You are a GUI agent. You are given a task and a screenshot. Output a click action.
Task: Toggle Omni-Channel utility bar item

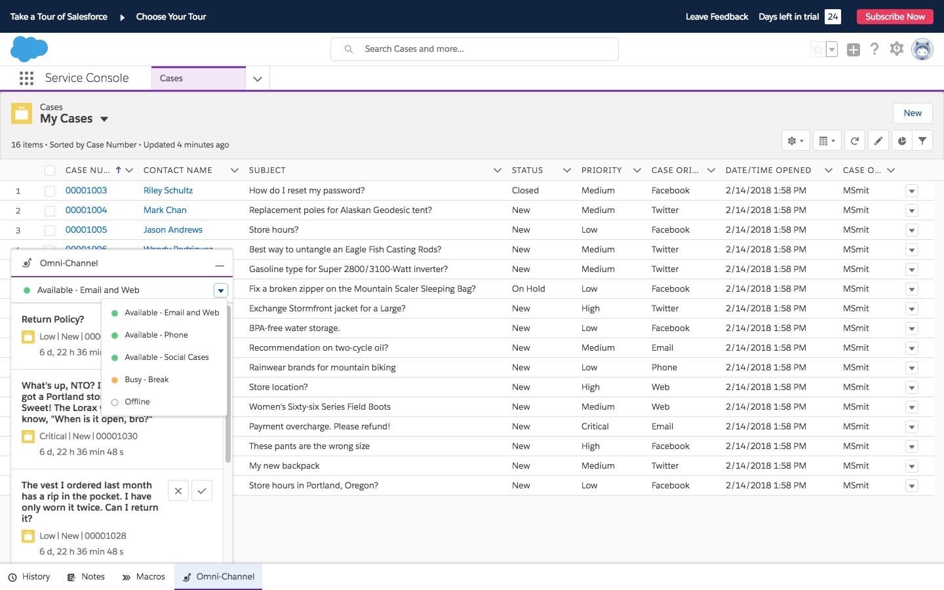point(218,577)
